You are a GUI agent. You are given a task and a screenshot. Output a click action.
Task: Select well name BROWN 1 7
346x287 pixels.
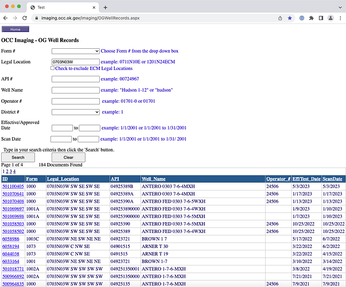[154, 239]
